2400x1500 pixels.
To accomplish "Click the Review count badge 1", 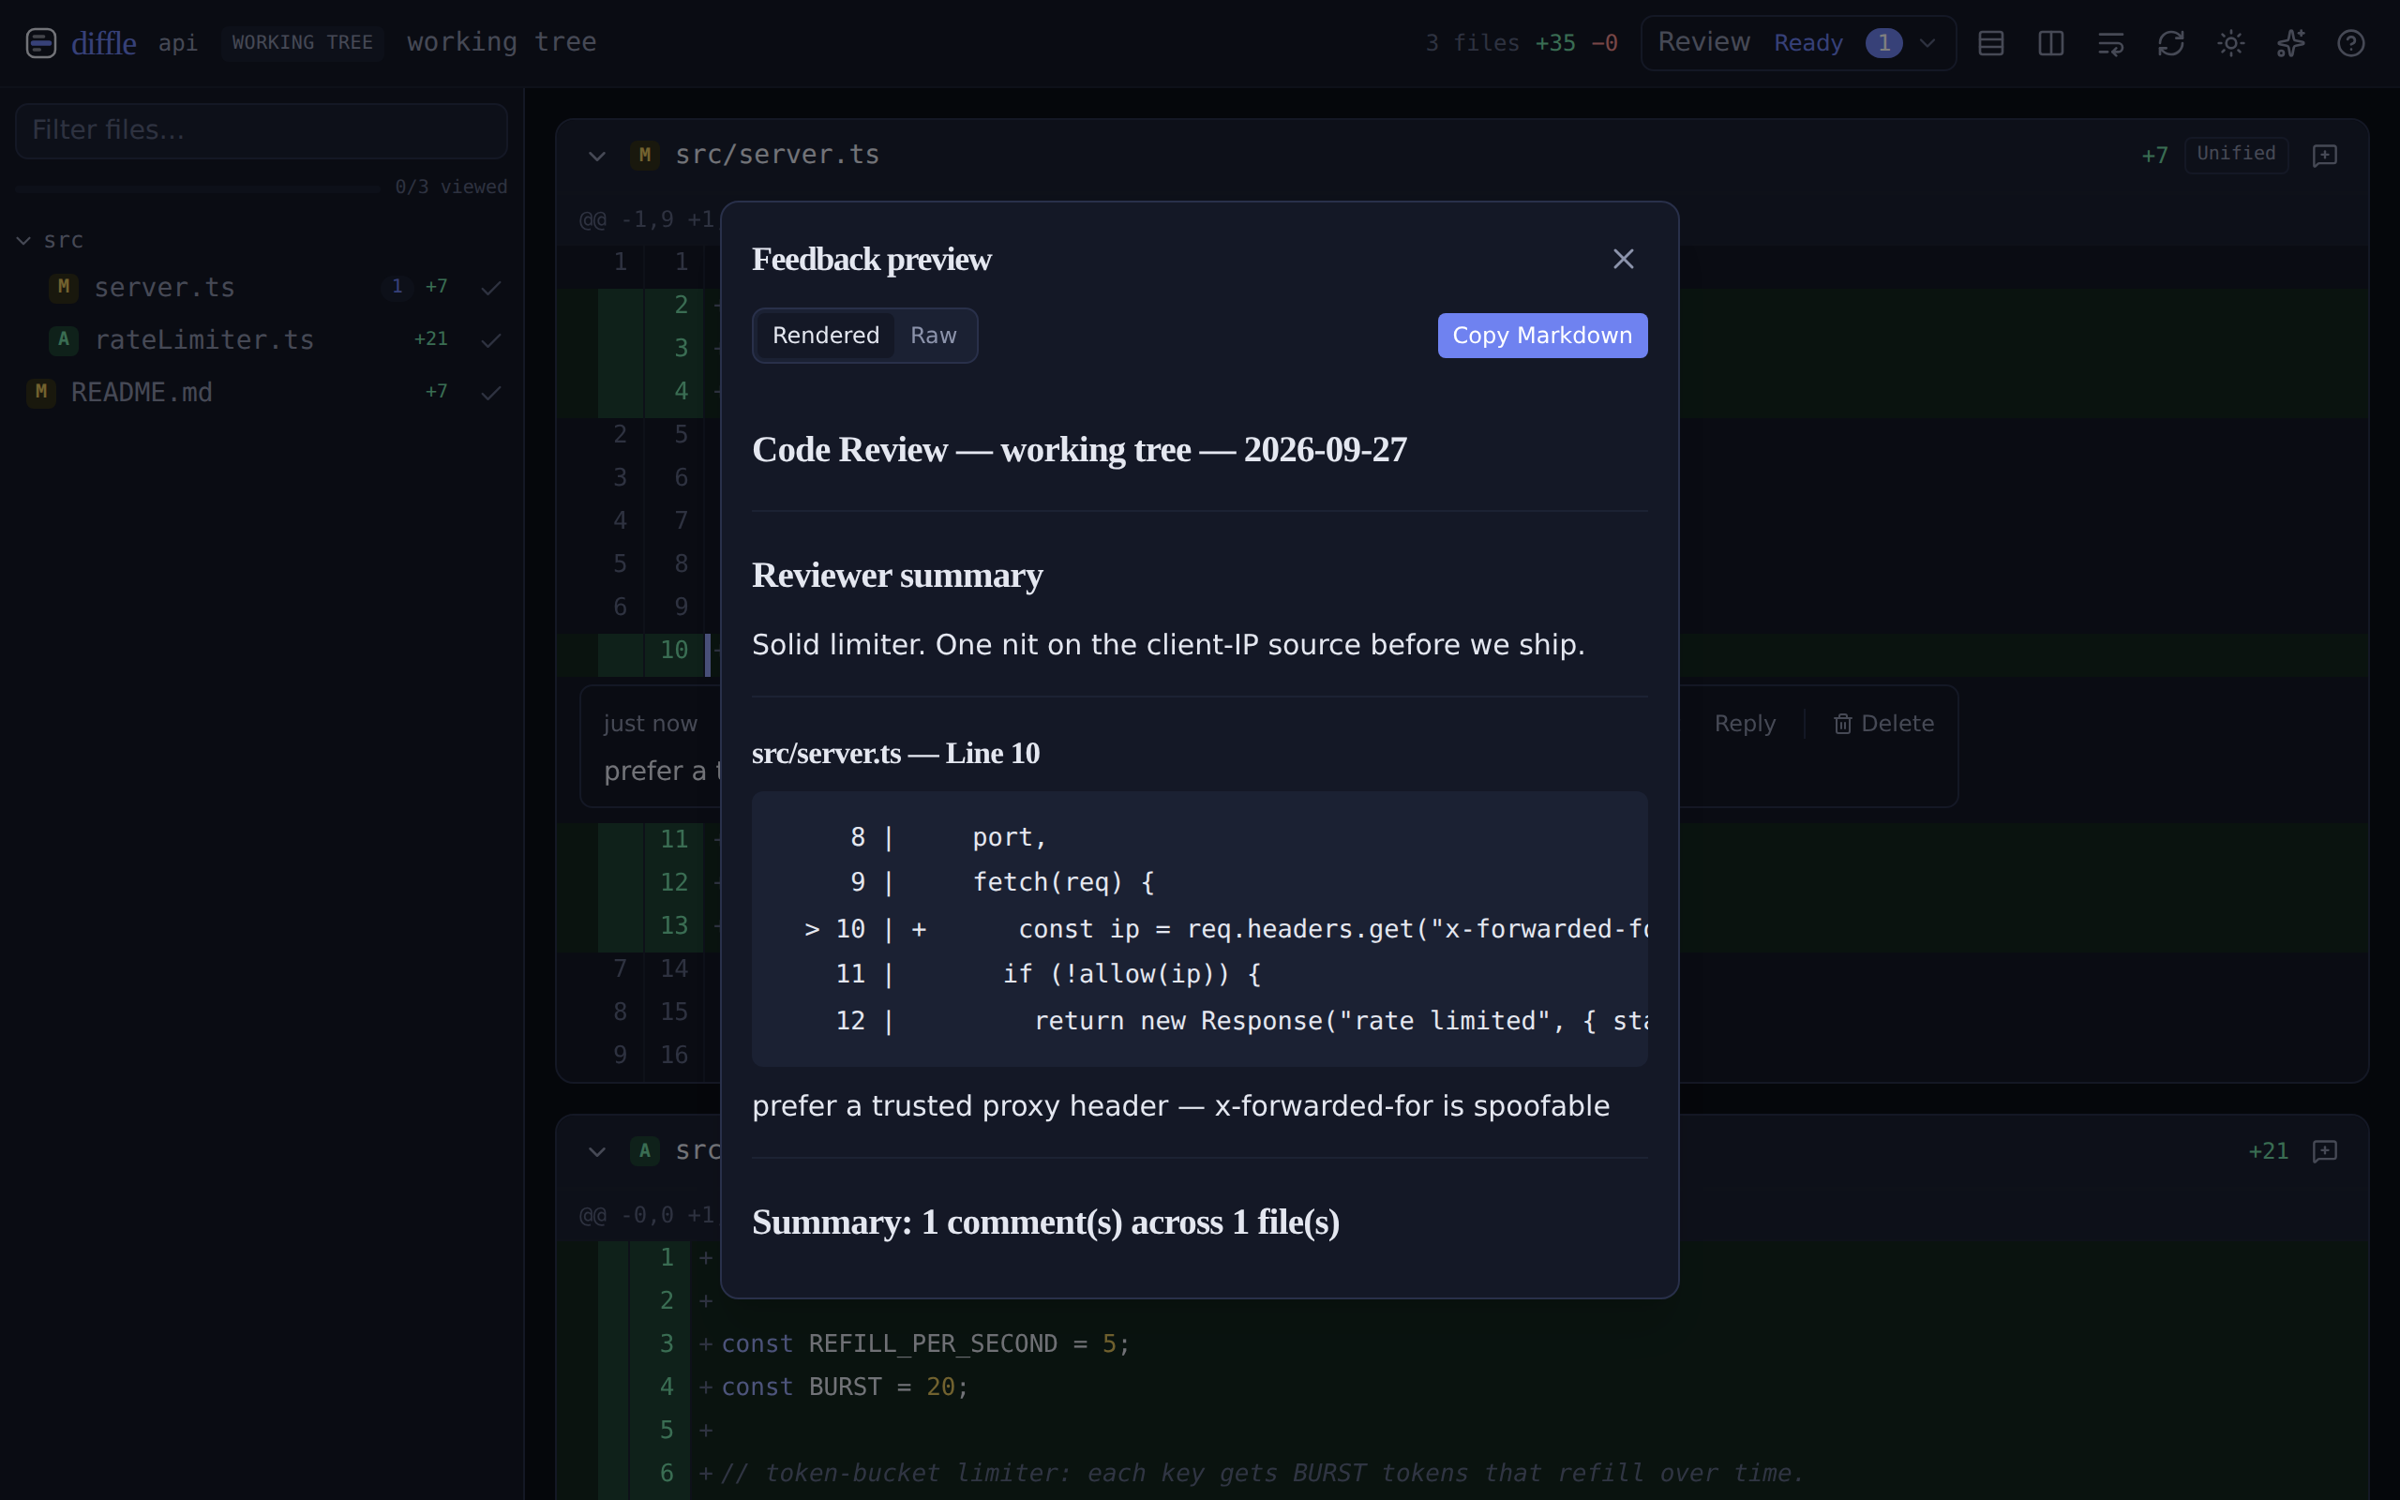I will point(1883,43).
